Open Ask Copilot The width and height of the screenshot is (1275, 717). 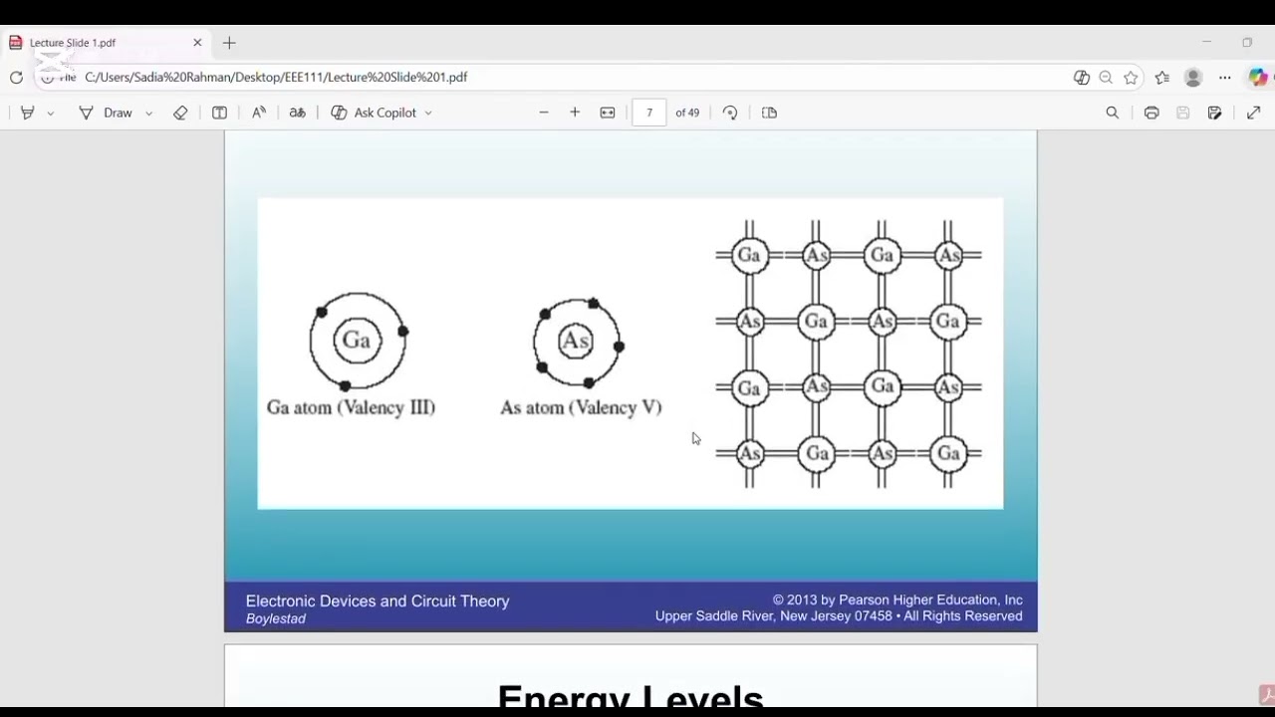(375, 113)
